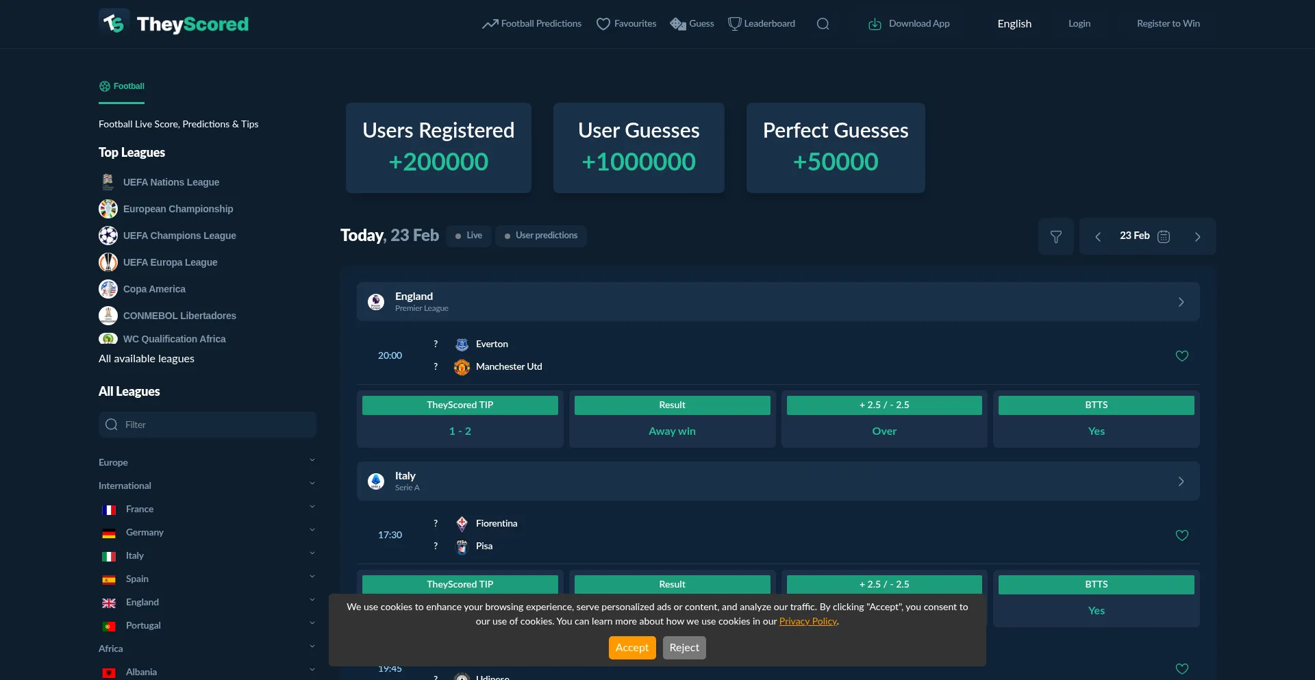1315x680 pixels.
Task: Click the UEFA Europa League icon
Action: pos(108,262)
